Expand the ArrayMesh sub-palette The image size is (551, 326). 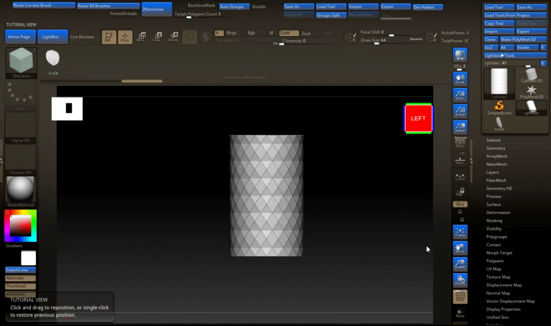tap(496, 156)
